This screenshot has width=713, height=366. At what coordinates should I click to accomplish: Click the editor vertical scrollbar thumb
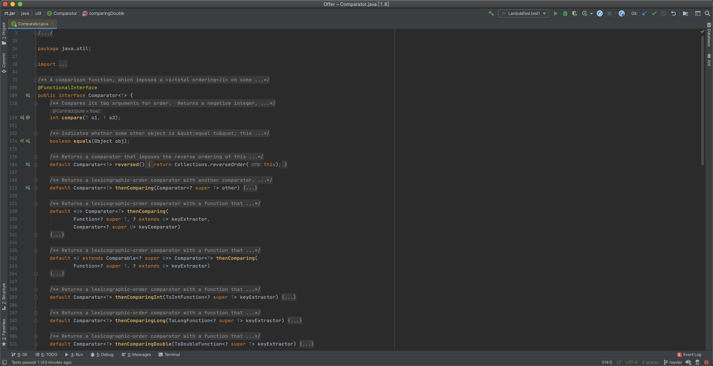point(702,100)
